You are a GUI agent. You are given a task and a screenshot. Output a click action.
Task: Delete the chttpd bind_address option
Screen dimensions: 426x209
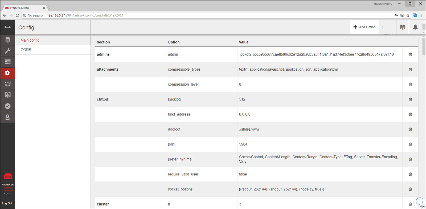410,114
